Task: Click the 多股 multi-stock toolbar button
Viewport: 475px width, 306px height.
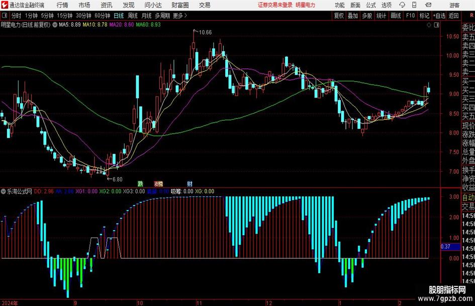Action: coord(367,16)
